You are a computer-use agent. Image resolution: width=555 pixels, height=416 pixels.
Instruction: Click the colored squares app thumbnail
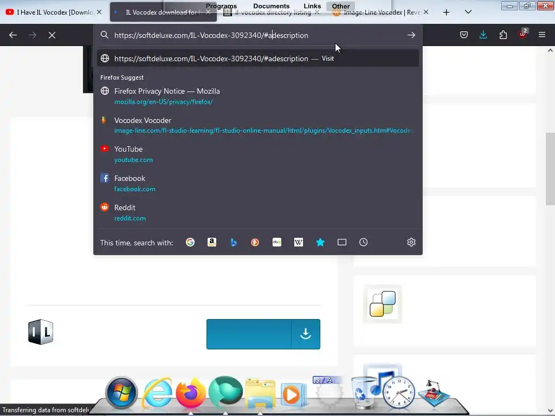point(383,303)
